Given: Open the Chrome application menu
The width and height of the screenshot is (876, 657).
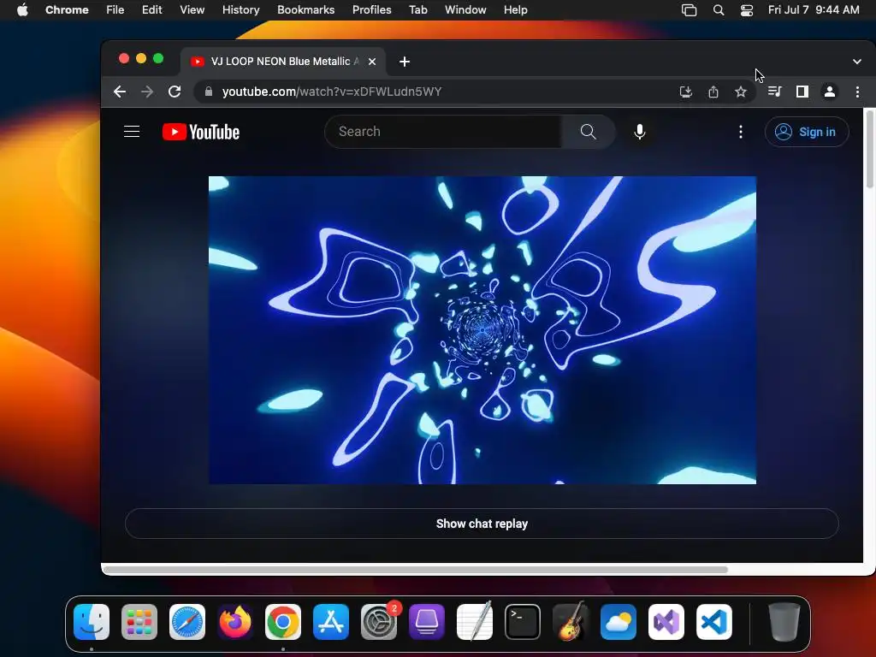Looking at the screenshot, I should 67,10.
